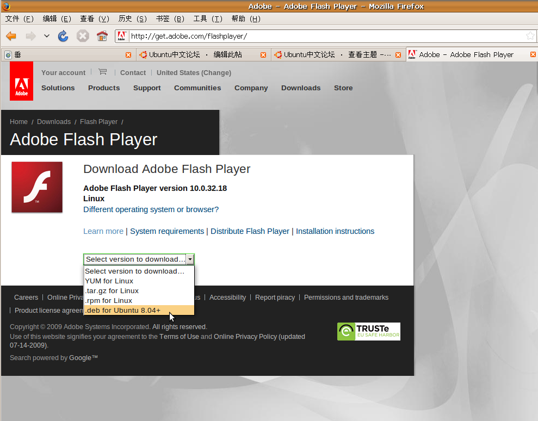Open the Home page icon

[x=102, y=36]
